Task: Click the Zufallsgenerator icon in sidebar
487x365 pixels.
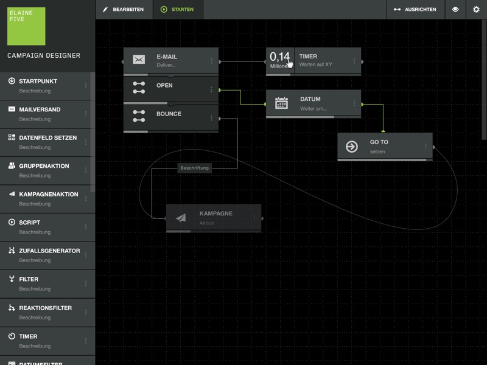Action: (12, 250)
